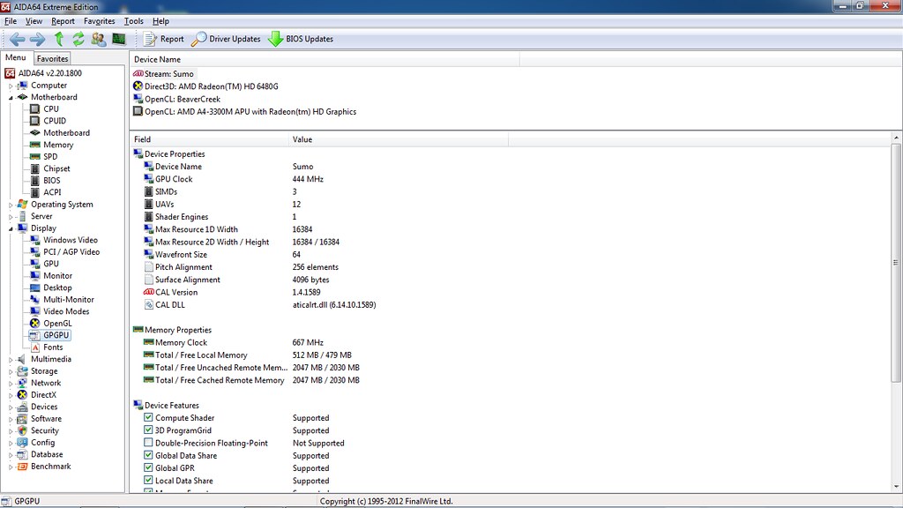
Task: Select the CPU item icon
Action: click(35, 108)
